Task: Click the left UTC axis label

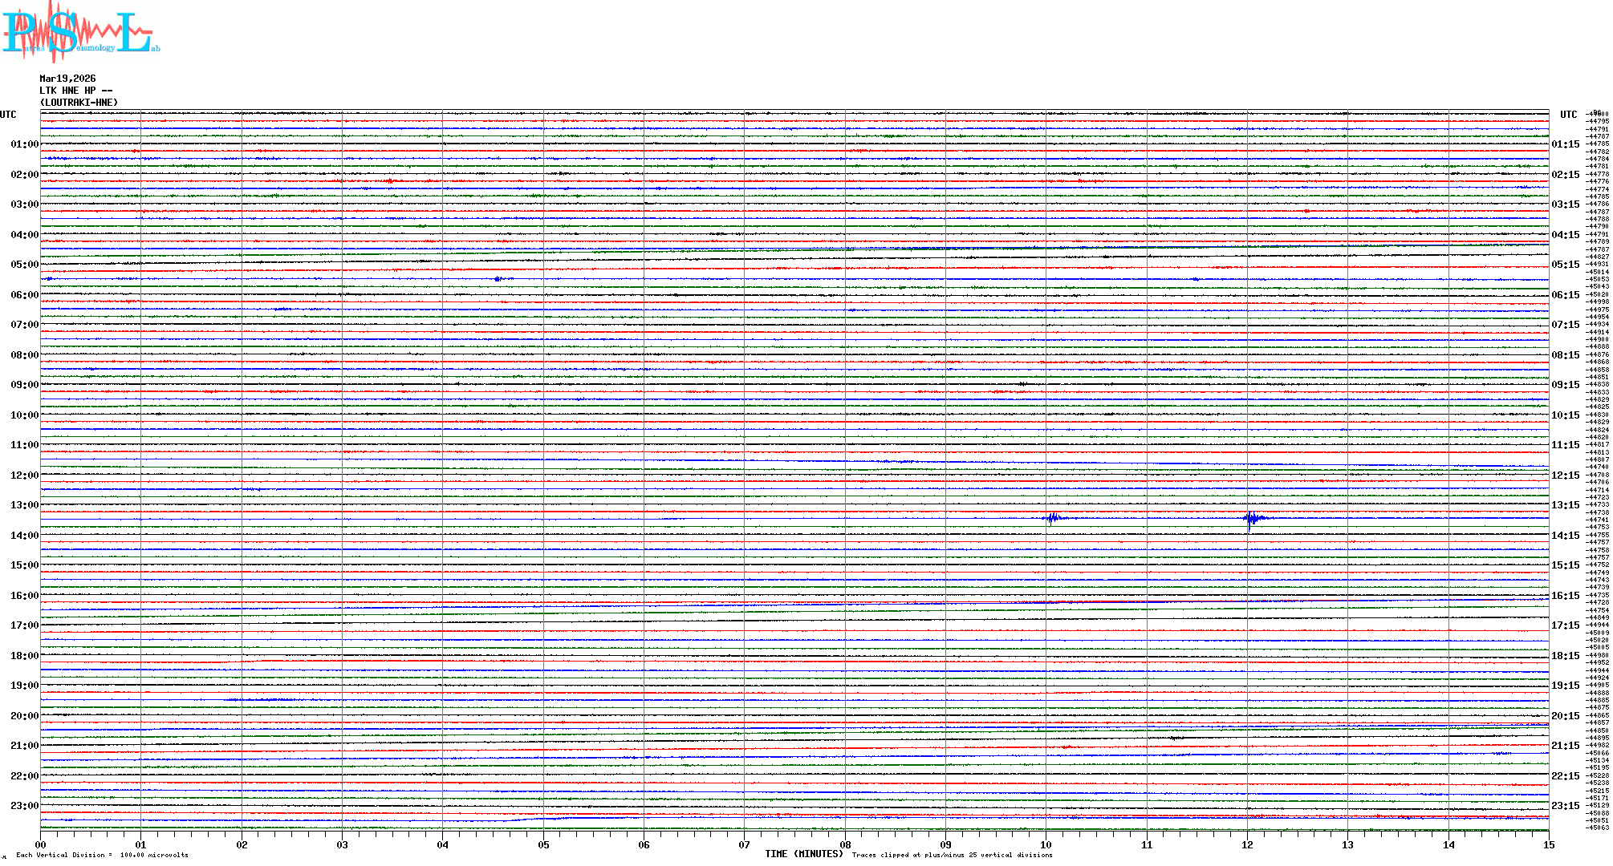Action: point(8,115)
